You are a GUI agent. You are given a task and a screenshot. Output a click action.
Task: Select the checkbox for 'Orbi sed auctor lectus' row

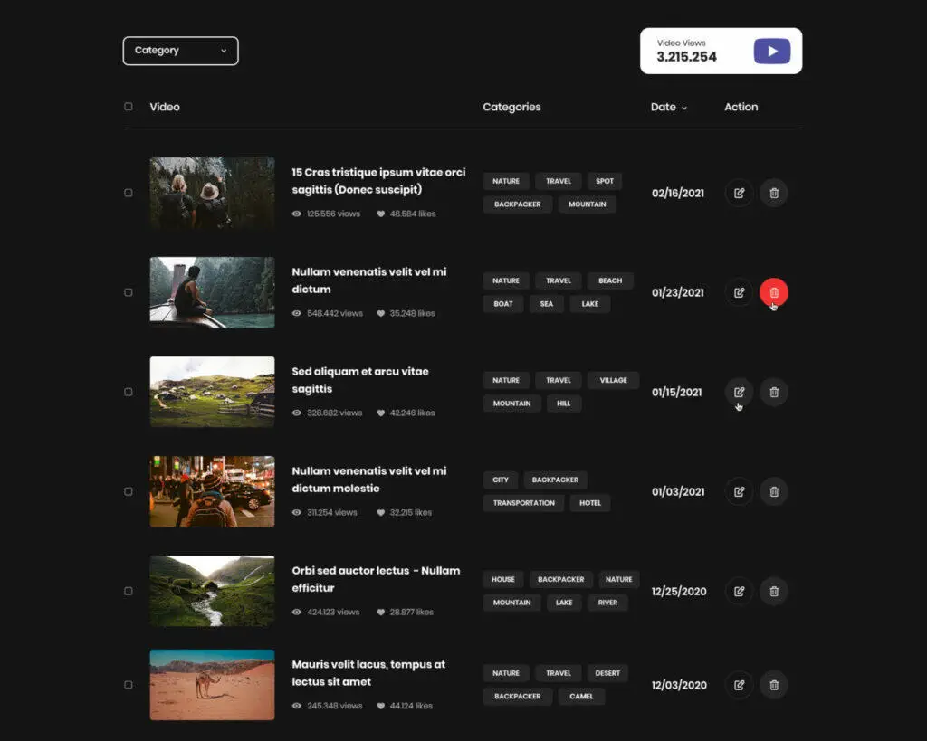point(129,591)
